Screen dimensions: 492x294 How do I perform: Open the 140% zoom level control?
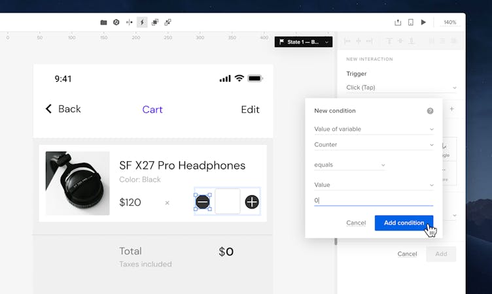[449, 22]
